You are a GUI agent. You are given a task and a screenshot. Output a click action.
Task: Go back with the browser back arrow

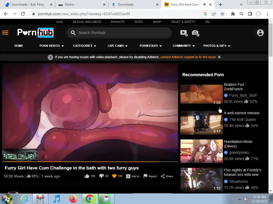(x=6, y=14)
